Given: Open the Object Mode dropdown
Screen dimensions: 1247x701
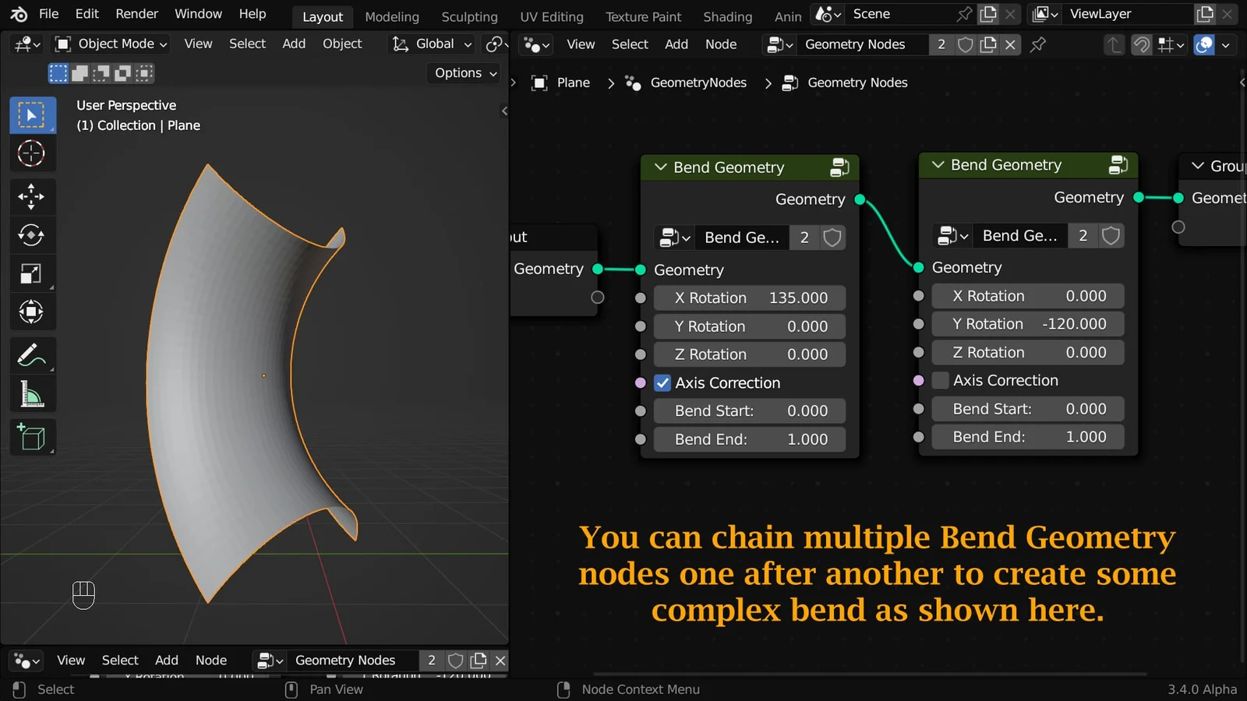Looking at the screenshot, I should click(109, 44).
